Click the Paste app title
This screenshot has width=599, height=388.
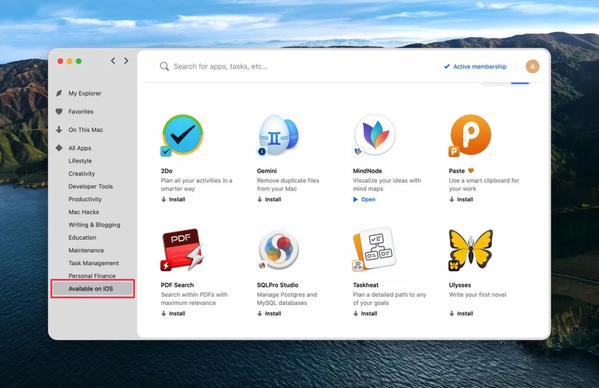point(457,170)
